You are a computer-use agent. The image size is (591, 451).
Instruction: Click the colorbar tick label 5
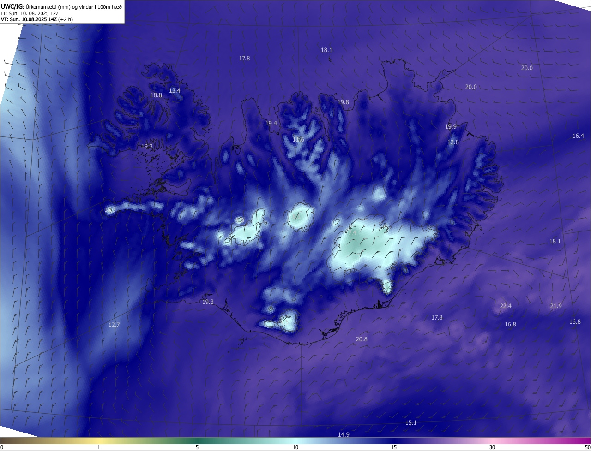pos(197,447)
